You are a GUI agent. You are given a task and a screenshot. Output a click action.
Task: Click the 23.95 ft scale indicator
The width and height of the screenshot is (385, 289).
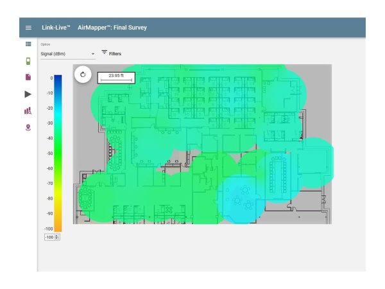pyautogui.click(x=116, y=76)
